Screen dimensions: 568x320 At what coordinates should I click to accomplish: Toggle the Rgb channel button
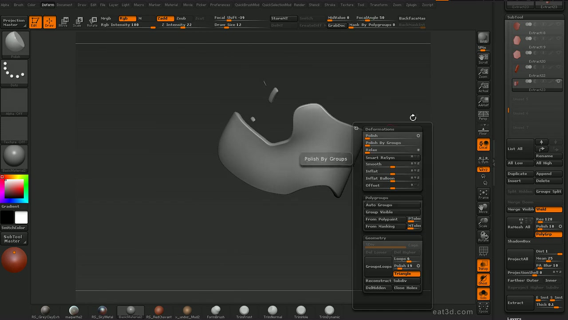[127, 18]
